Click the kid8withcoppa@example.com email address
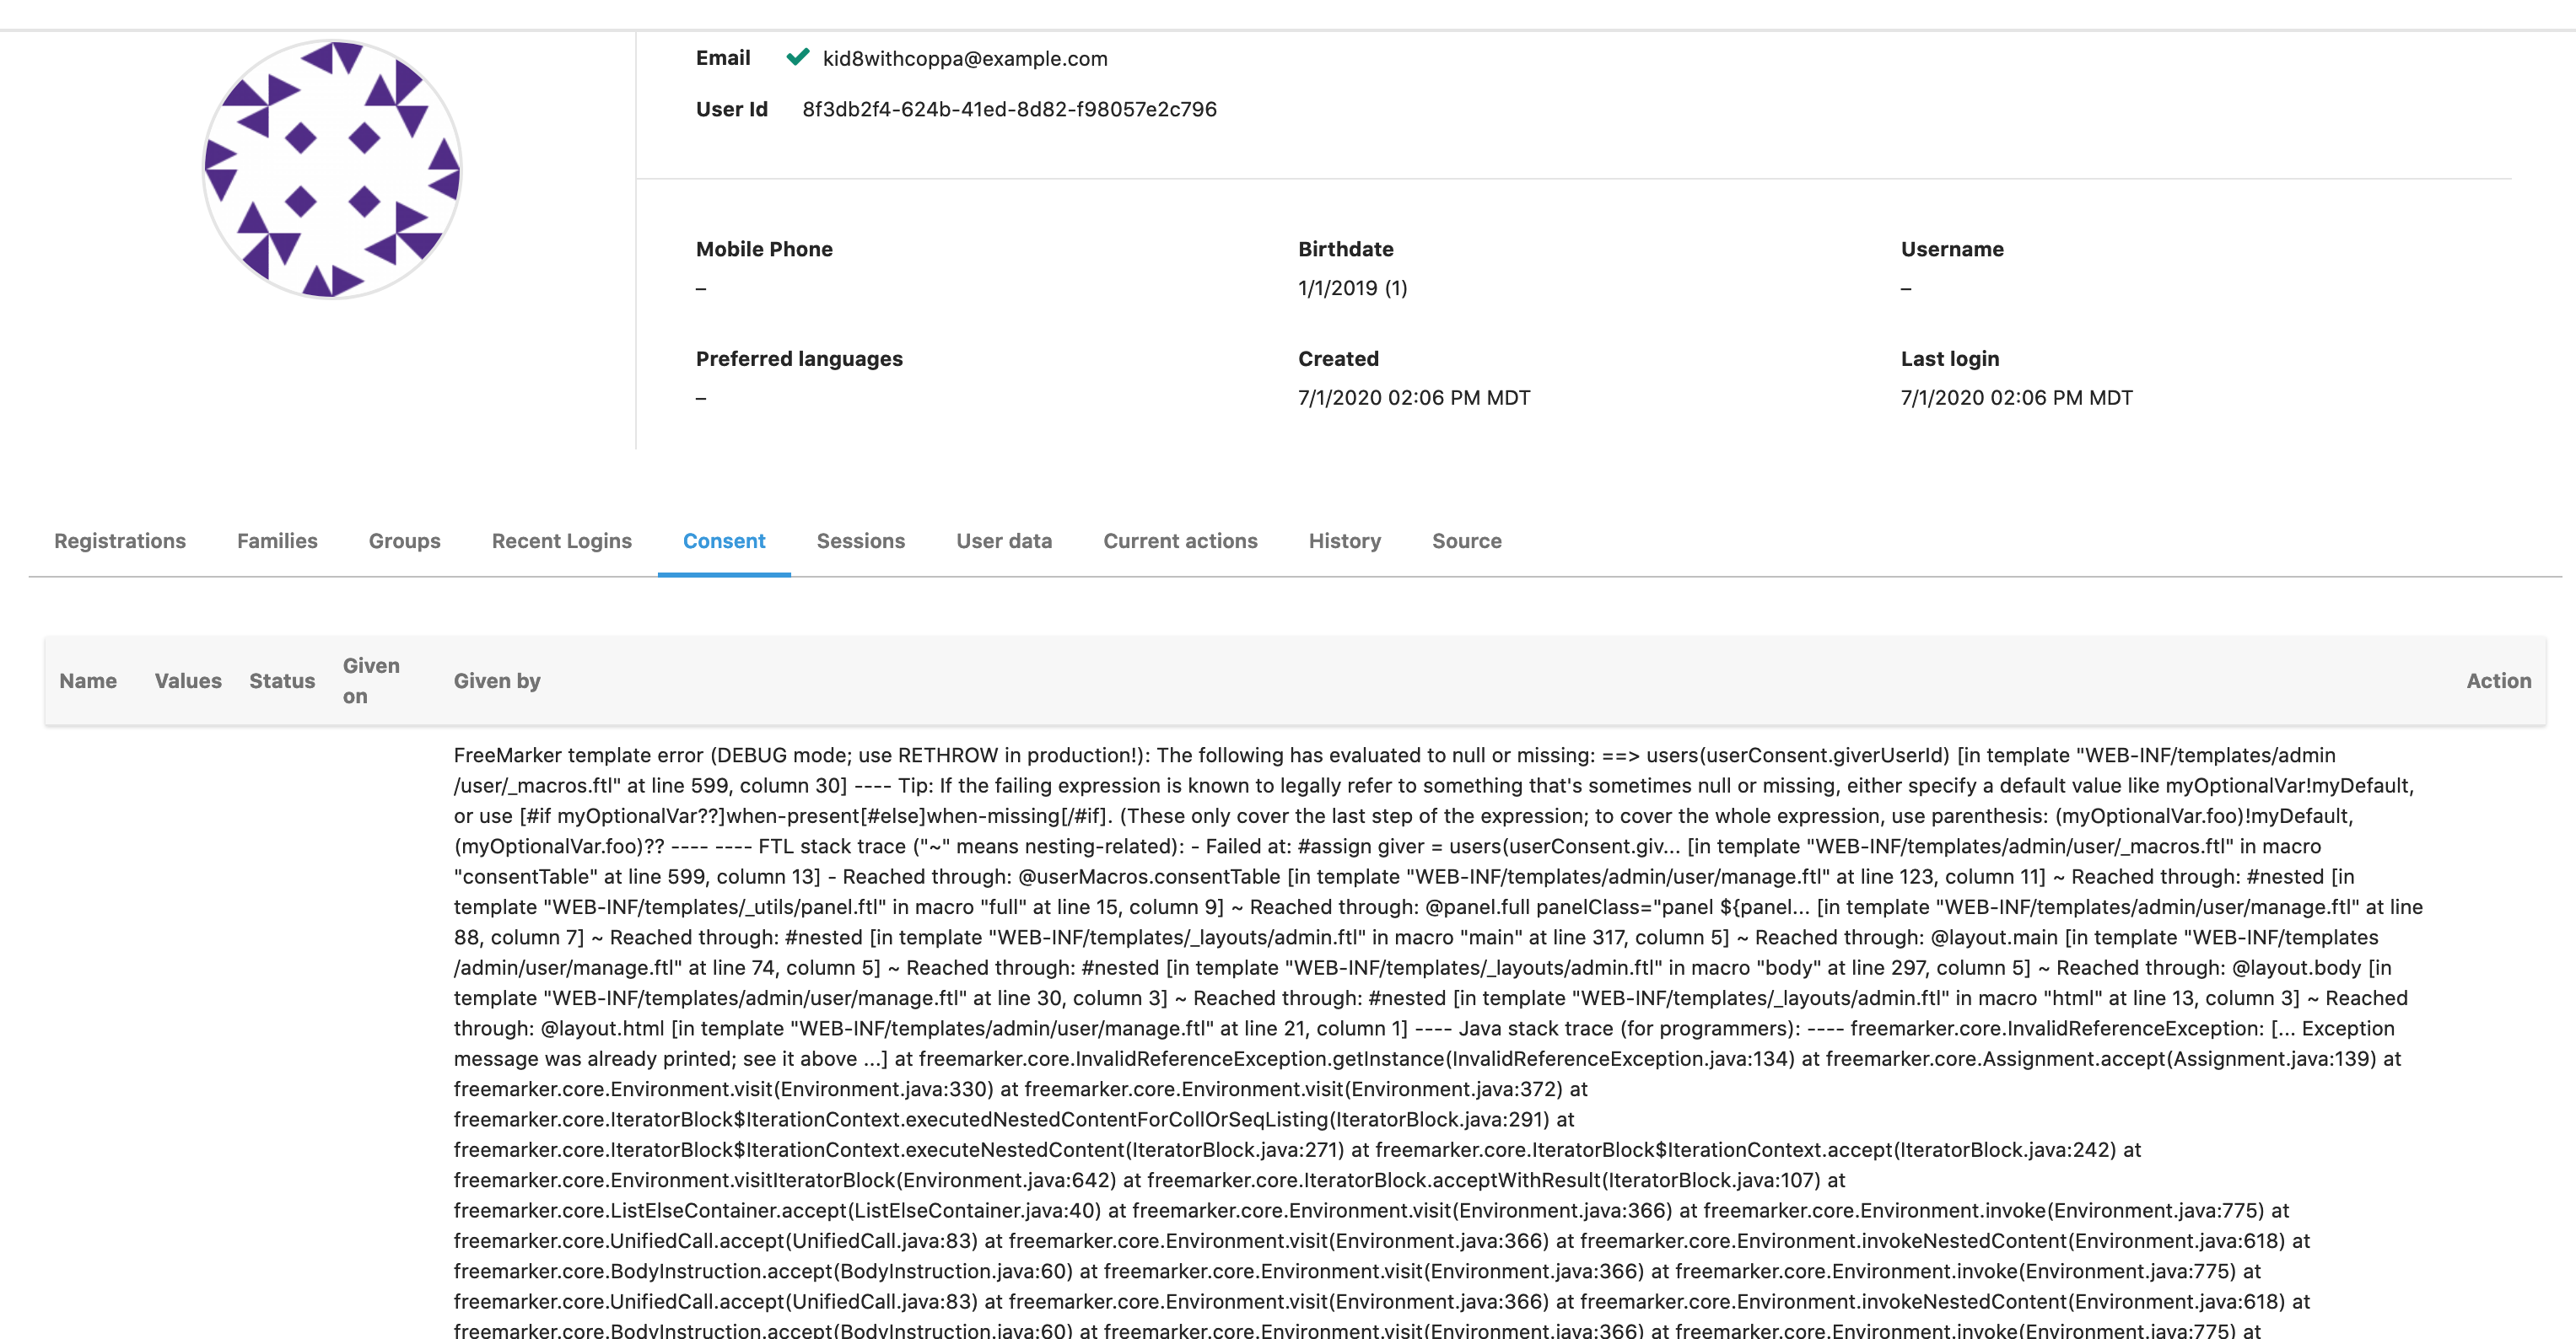2576x1339 pixels. [964, 58]
